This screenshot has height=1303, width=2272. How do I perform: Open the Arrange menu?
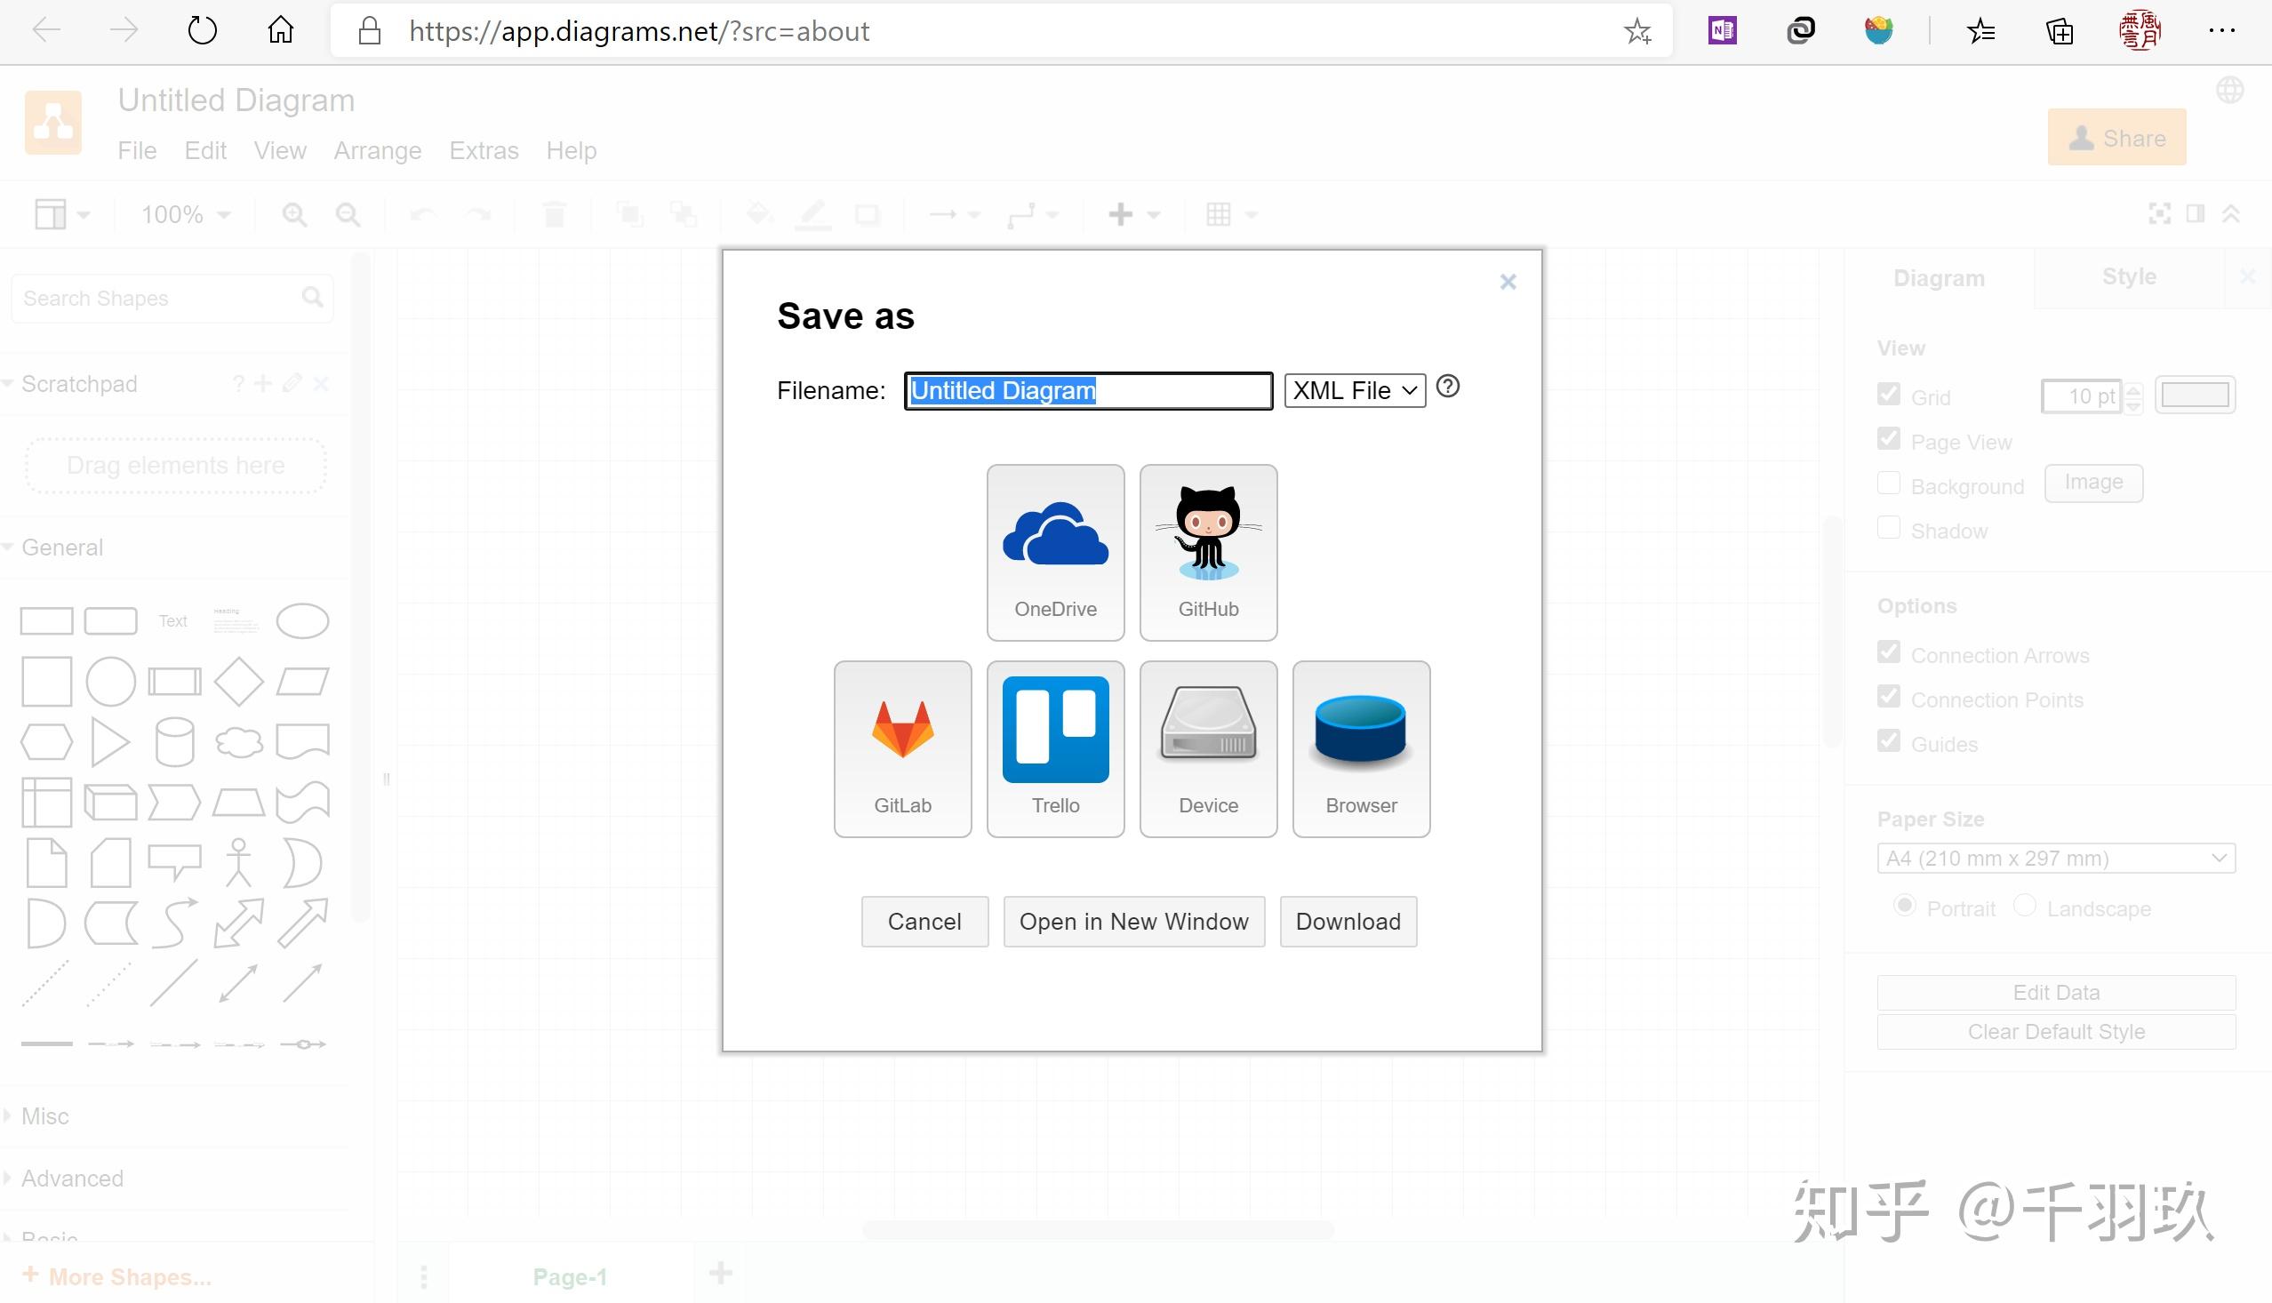click(x=377, y=150)
